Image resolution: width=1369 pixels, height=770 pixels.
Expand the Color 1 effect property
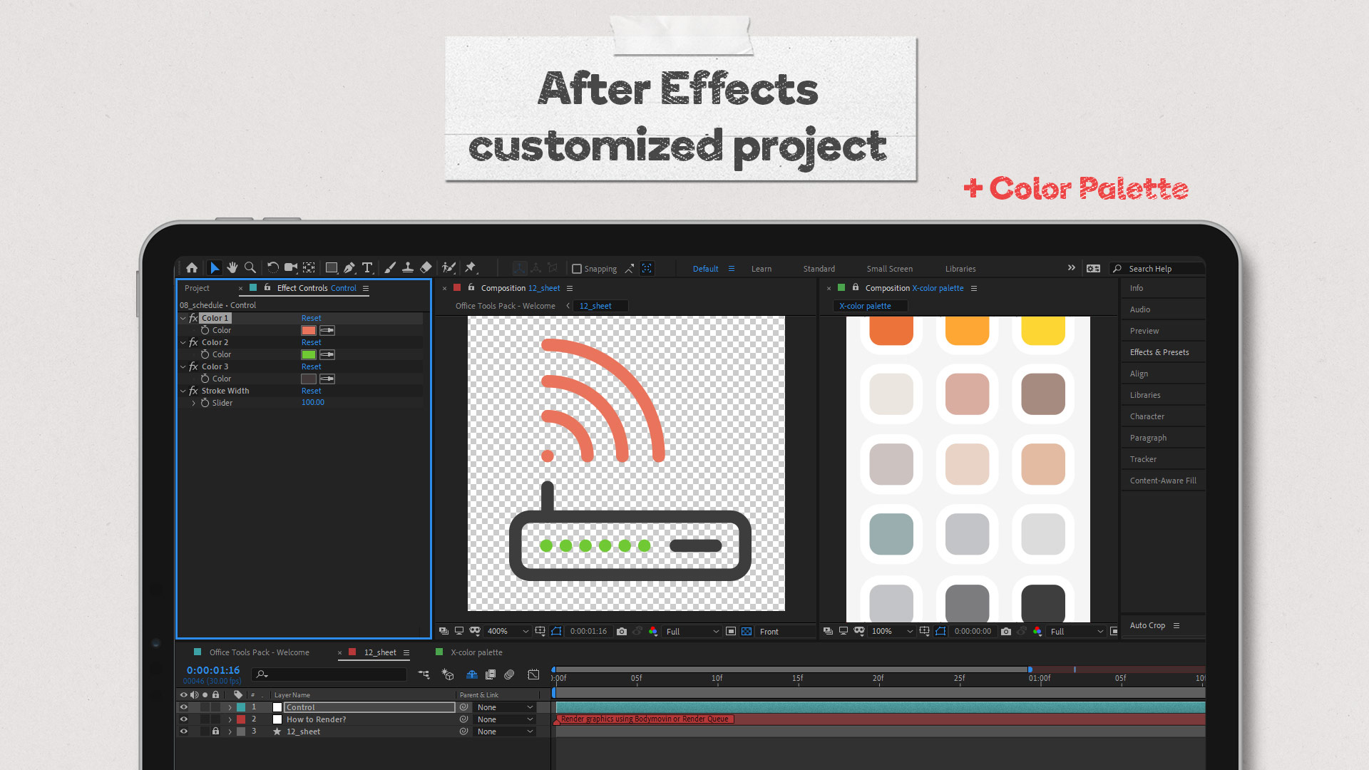click(184, 318)
